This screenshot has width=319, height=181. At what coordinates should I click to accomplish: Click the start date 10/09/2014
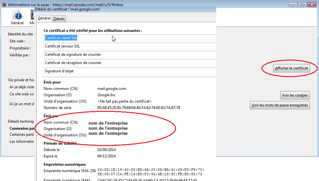click(106, 150)
